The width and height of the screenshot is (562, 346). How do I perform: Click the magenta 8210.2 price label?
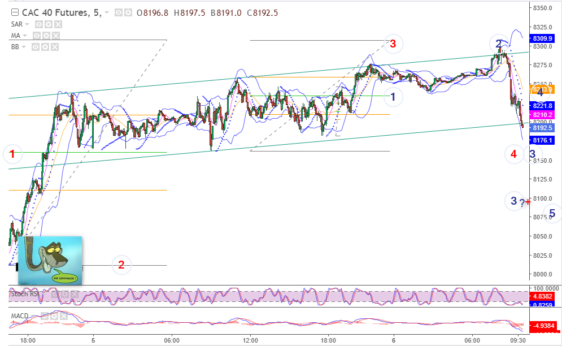click(x=542, y=115)
